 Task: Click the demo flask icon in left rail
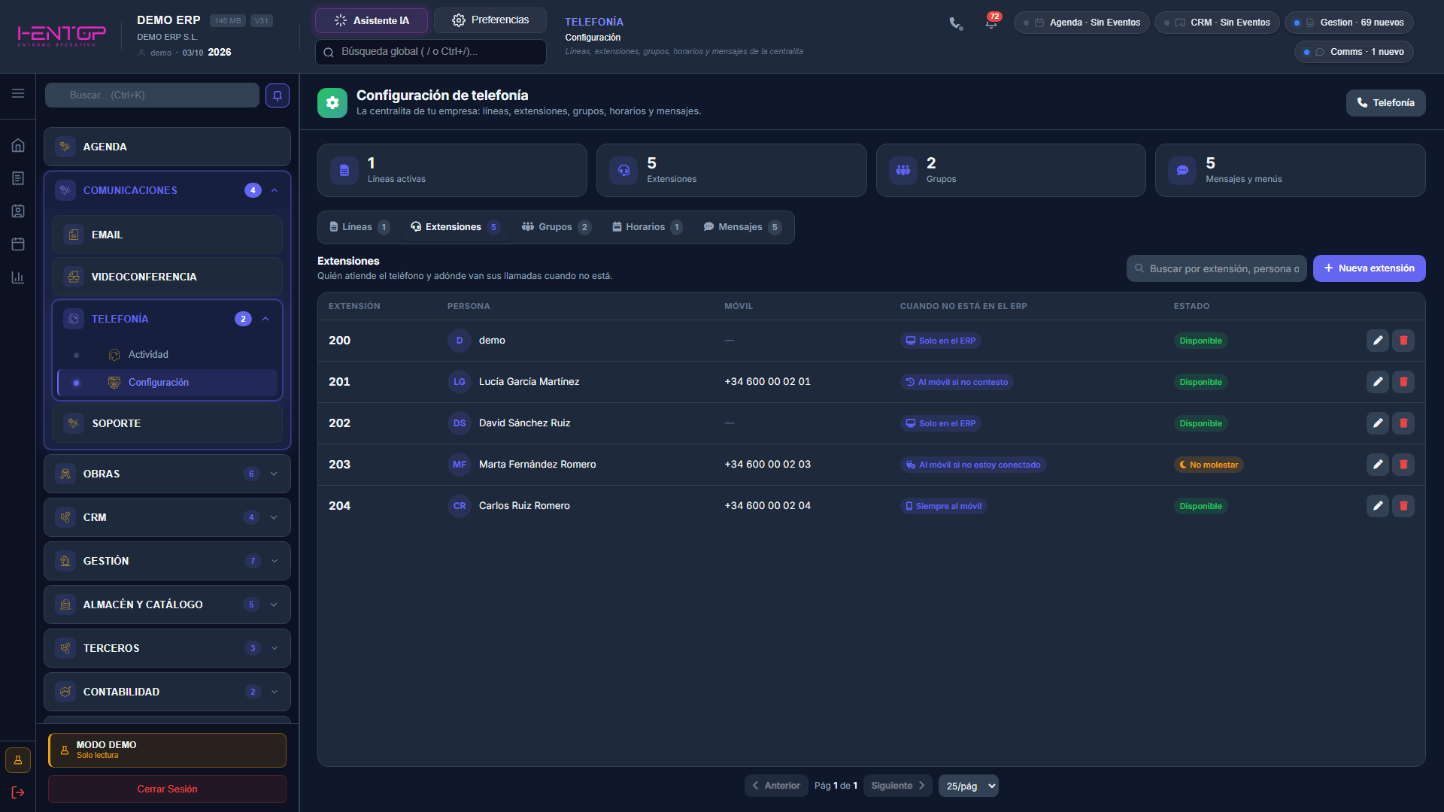(x=18, y=760)
